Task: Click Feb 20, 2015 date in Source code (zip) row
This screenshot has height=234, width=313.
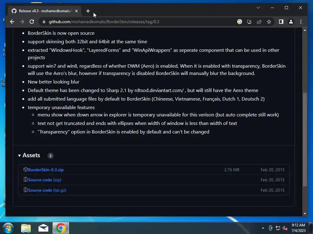Action: (x=272, y=180)
